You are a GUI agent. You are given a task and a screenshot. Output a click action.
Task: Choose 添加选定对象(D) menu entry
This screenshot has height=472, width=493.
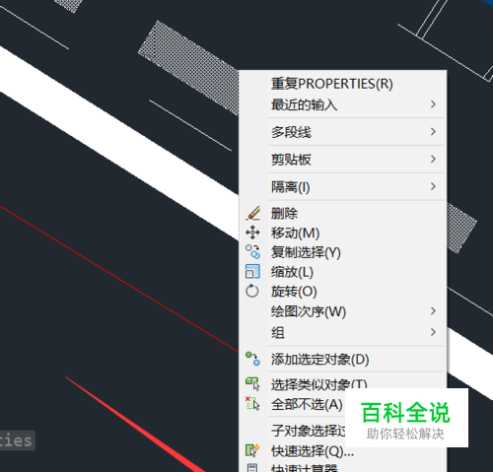coord(343,359)
